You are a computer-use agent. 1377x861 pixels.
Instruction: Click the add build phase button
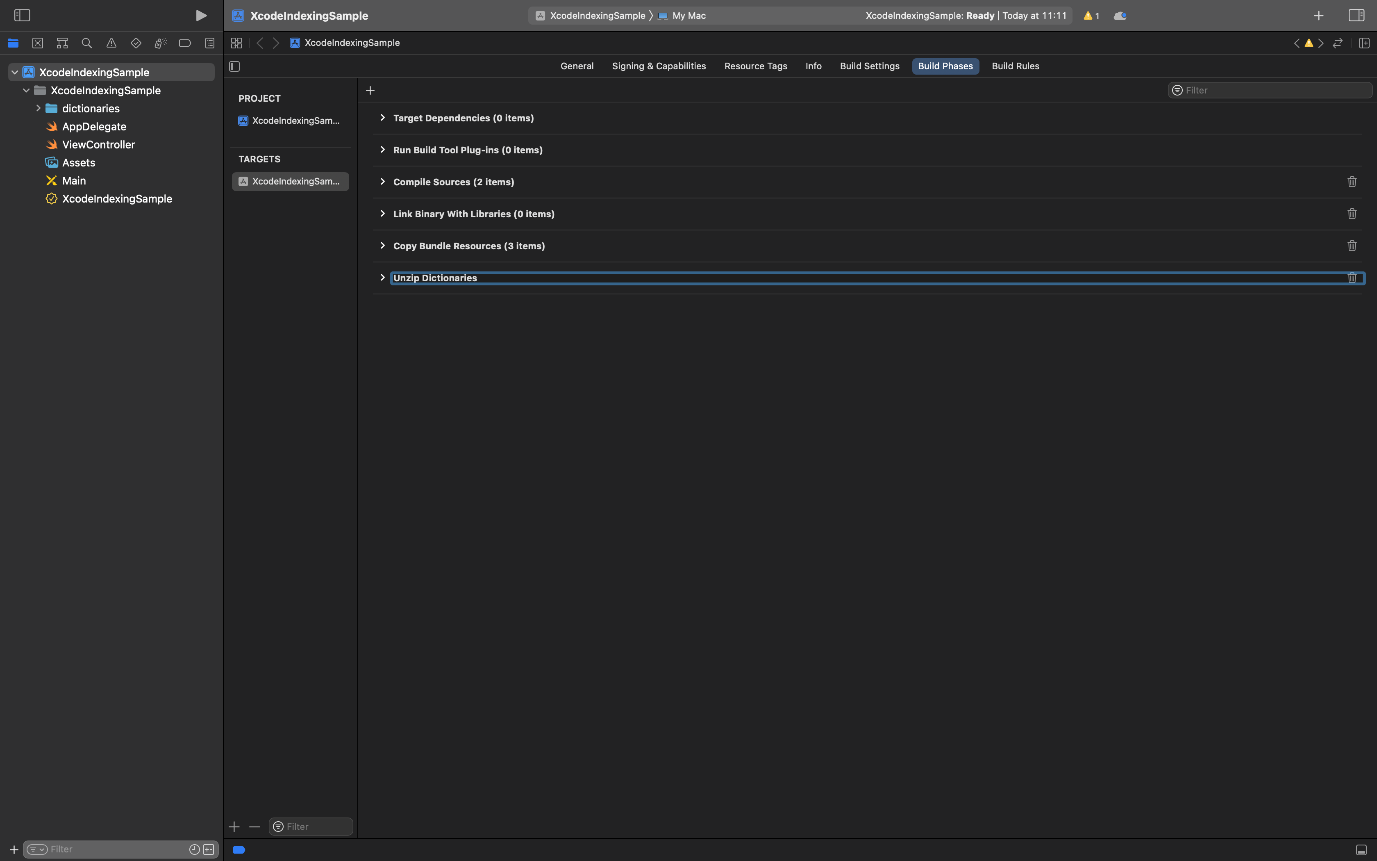[x=371, y=90]
